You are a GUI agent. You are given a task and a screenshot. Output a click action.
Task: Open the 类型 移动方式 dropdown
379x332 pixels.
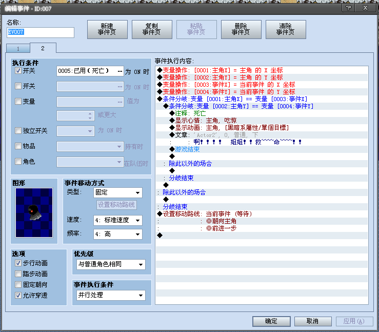click(118, 193)
